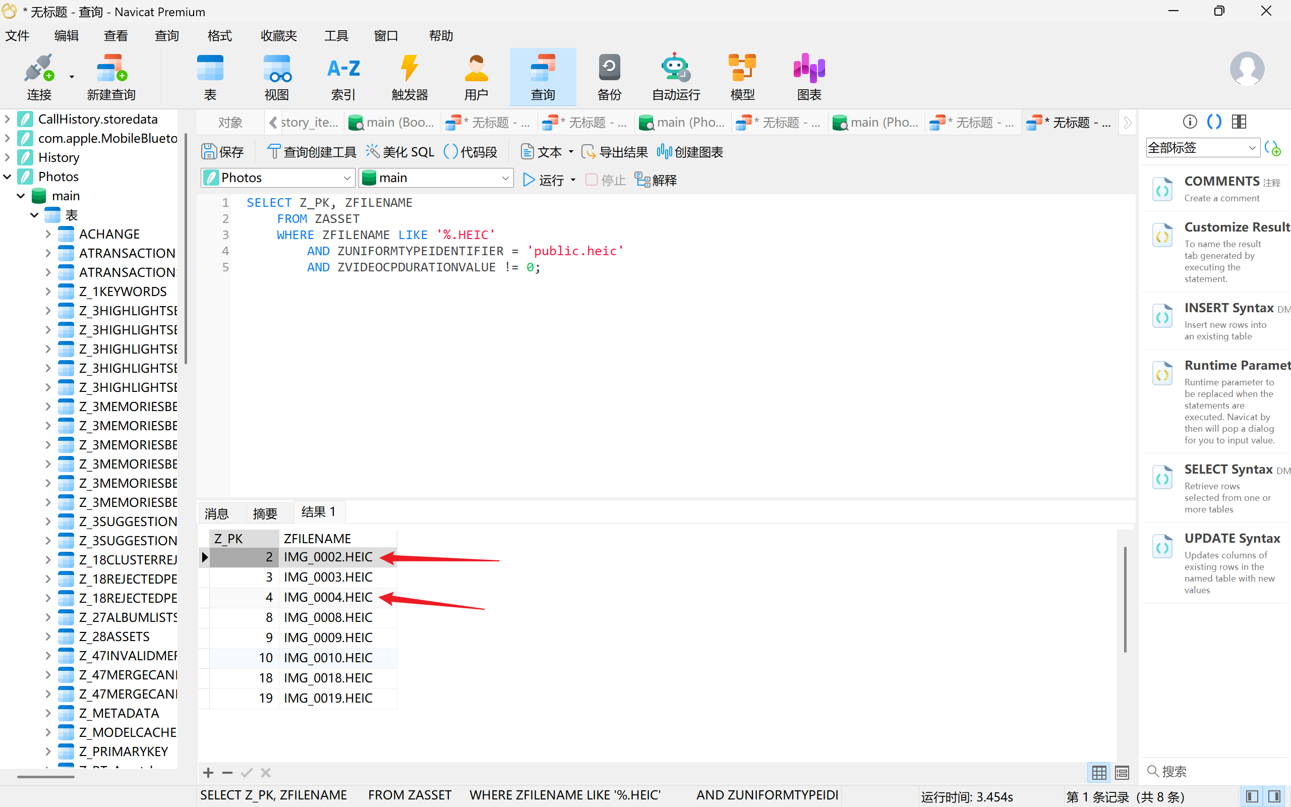
Task: Switch to the Messages (消息) tab
Action: (x=216, y=513)
